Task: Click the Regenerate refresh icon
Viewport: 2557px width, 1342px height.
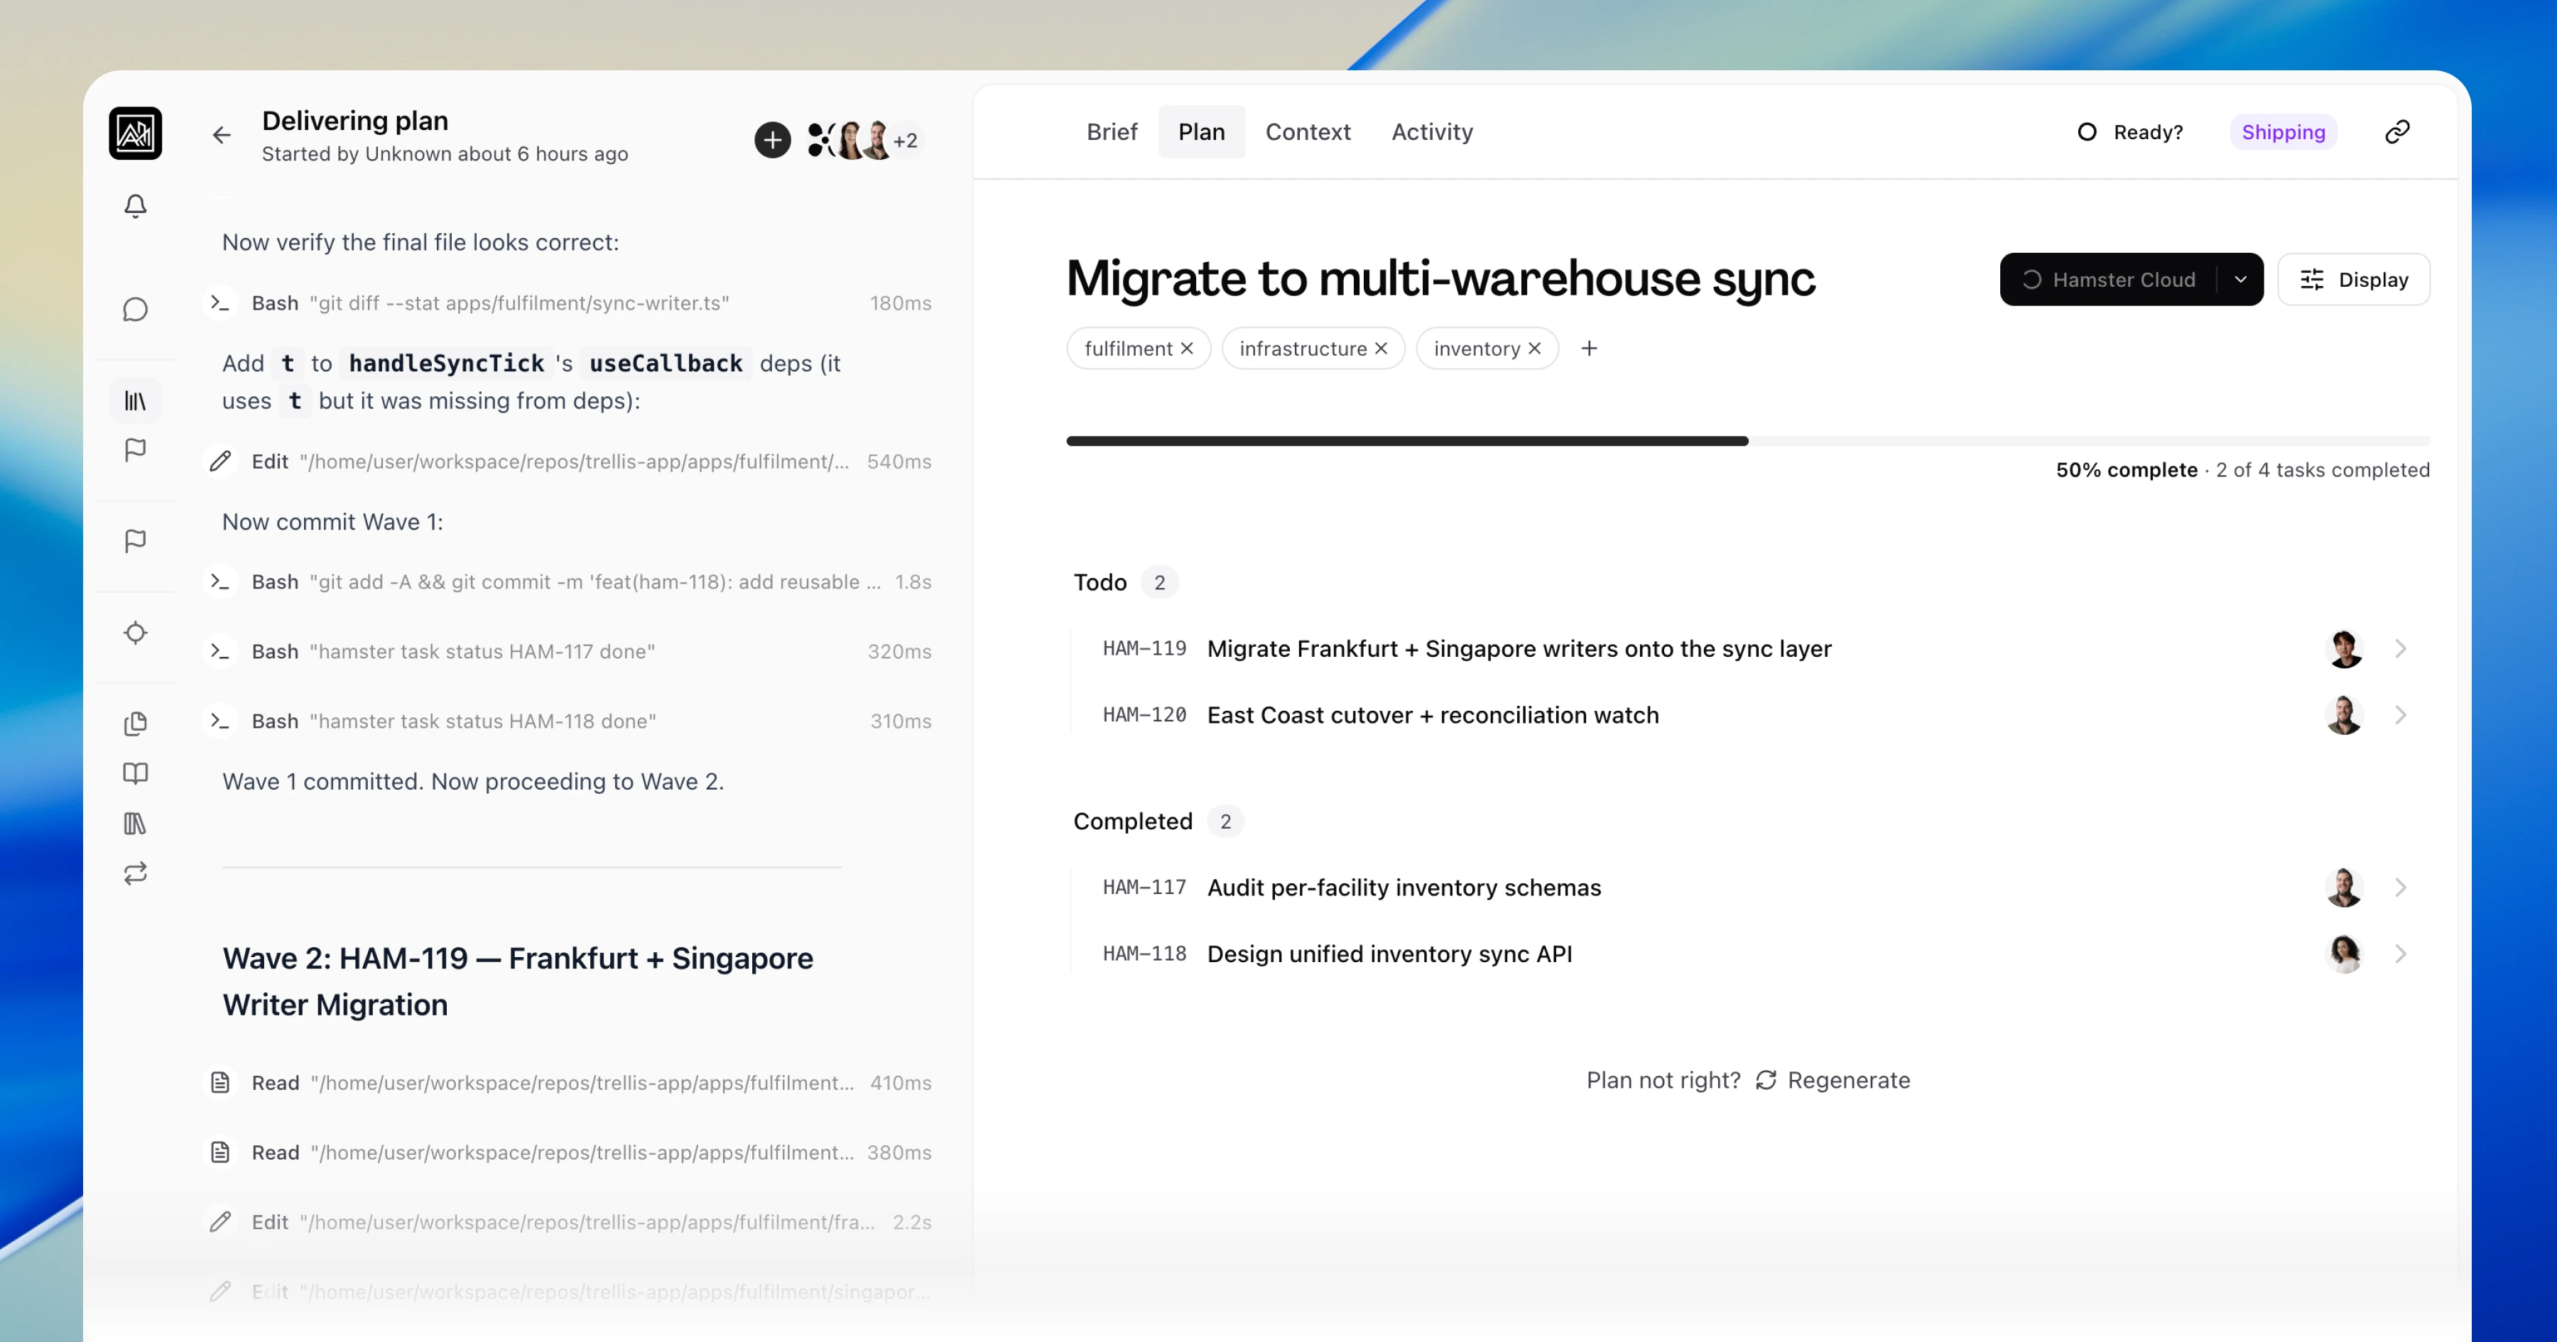Action: click(1766, 1080)
